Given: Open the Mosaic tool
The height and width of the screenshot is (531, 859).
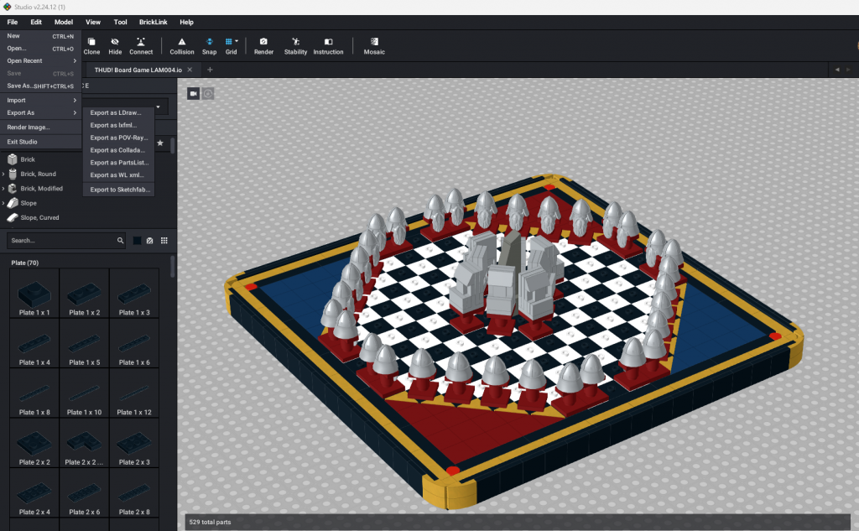Looking at the screenshot, I should [374, 42].
